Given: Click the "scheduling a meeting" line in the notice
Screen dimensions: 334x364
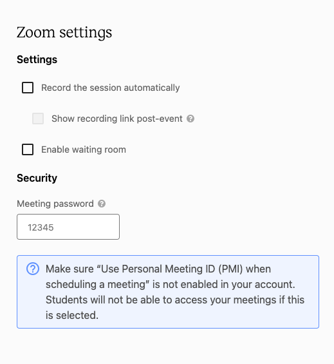Looking at the screenshot, I should 171,284.
